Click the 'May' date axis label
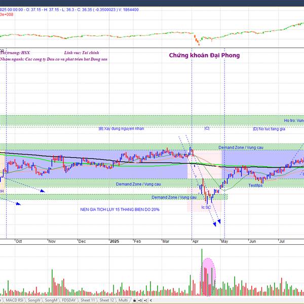Viewport: 304px width, 304px height. pos(224,241)
